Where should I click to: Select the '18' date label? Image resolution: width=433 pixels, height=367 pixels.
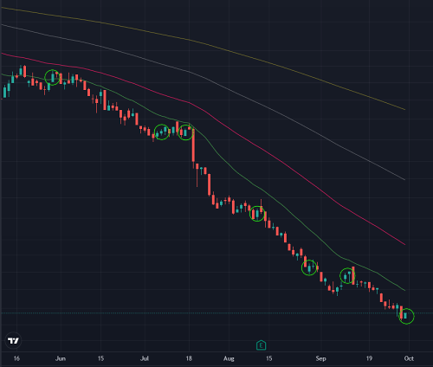tap(189, 358)
